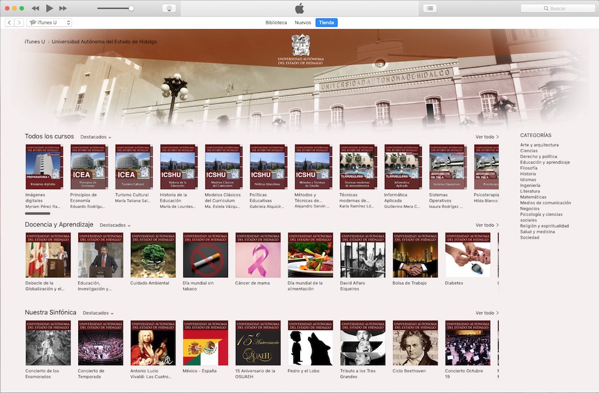Select the Ingeniería category
Image resolution: width=599 pixels, height=393 pixels.
coord(530,185)
